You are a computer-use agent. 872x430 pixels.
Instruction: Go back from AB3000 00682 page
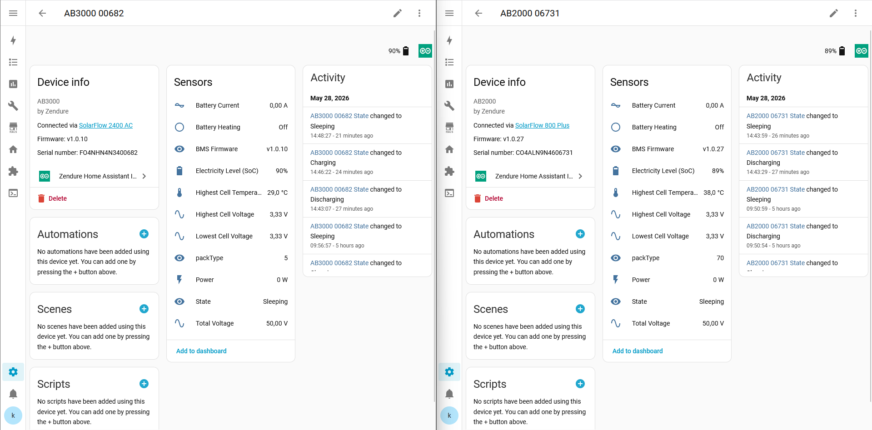(x=42, y=13)
